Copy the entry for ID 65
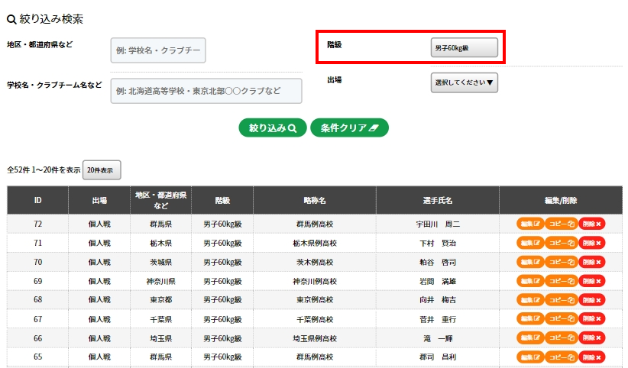The image size is (628, 368). [x=561, y=356]
